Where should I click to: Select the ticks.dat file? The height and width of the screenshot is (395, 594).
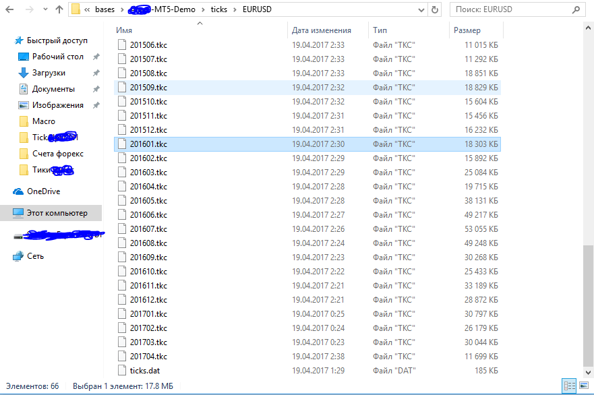pos(307,371)
